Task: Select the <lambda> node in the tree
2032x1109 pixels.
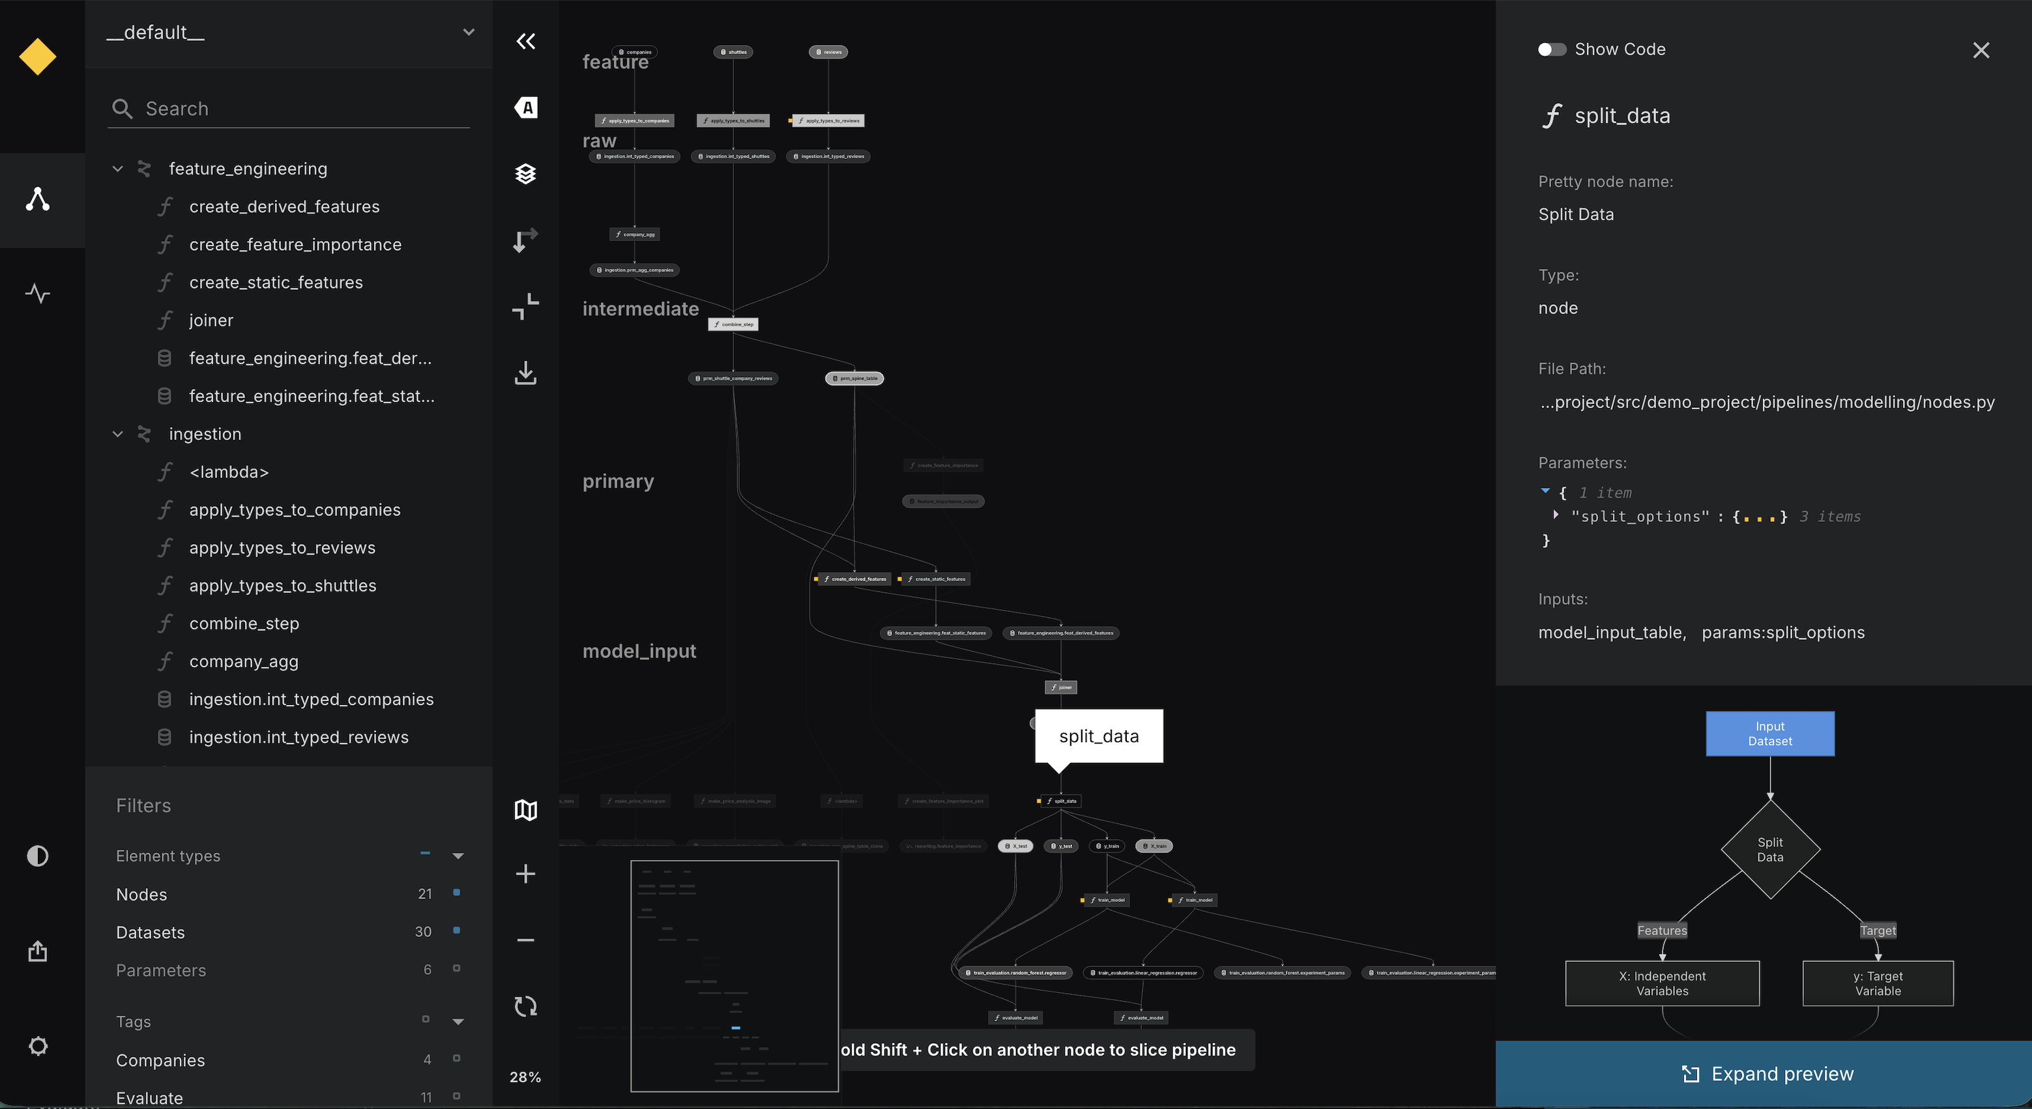Action: pos(229,472)
